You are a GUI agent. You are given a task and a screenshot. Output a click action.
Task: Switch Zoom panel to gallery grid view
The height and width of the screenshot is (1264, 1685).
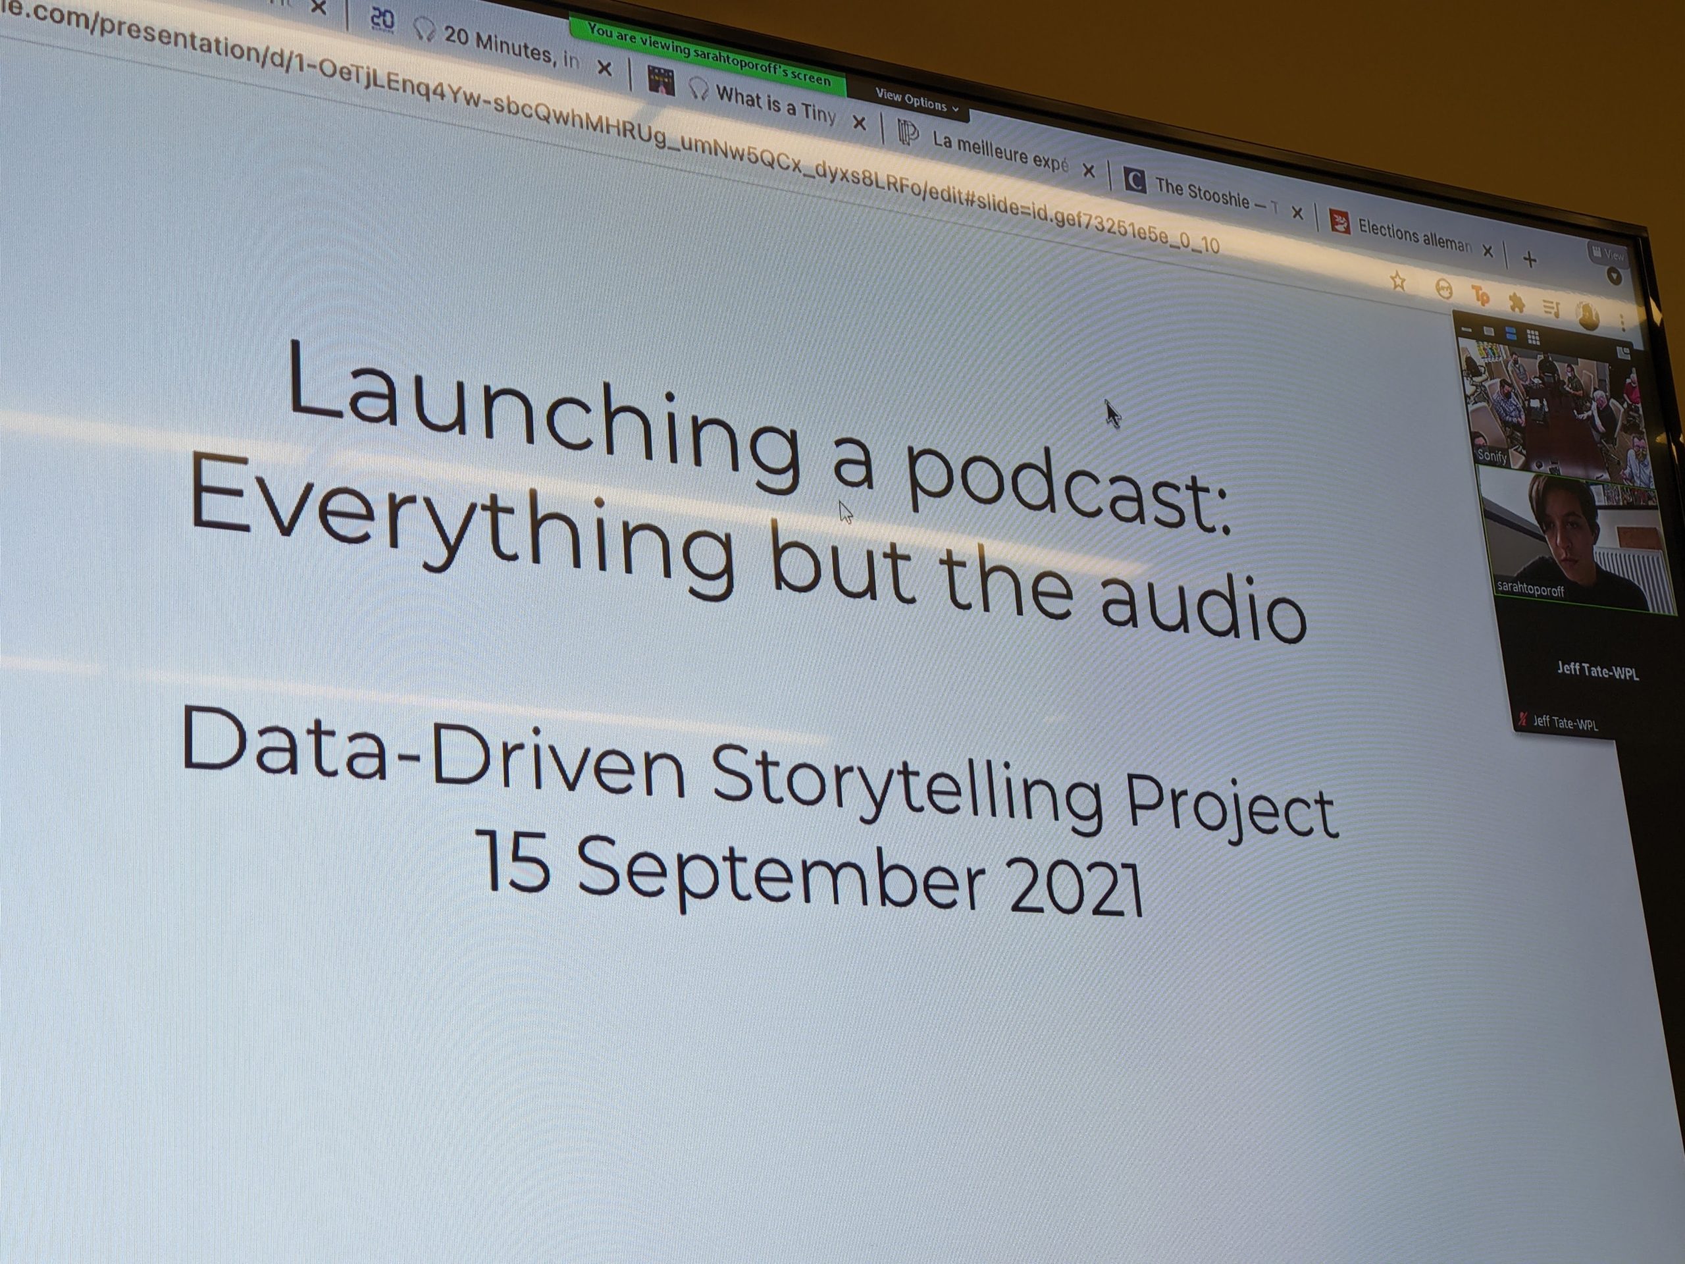tap(1533, 337)
